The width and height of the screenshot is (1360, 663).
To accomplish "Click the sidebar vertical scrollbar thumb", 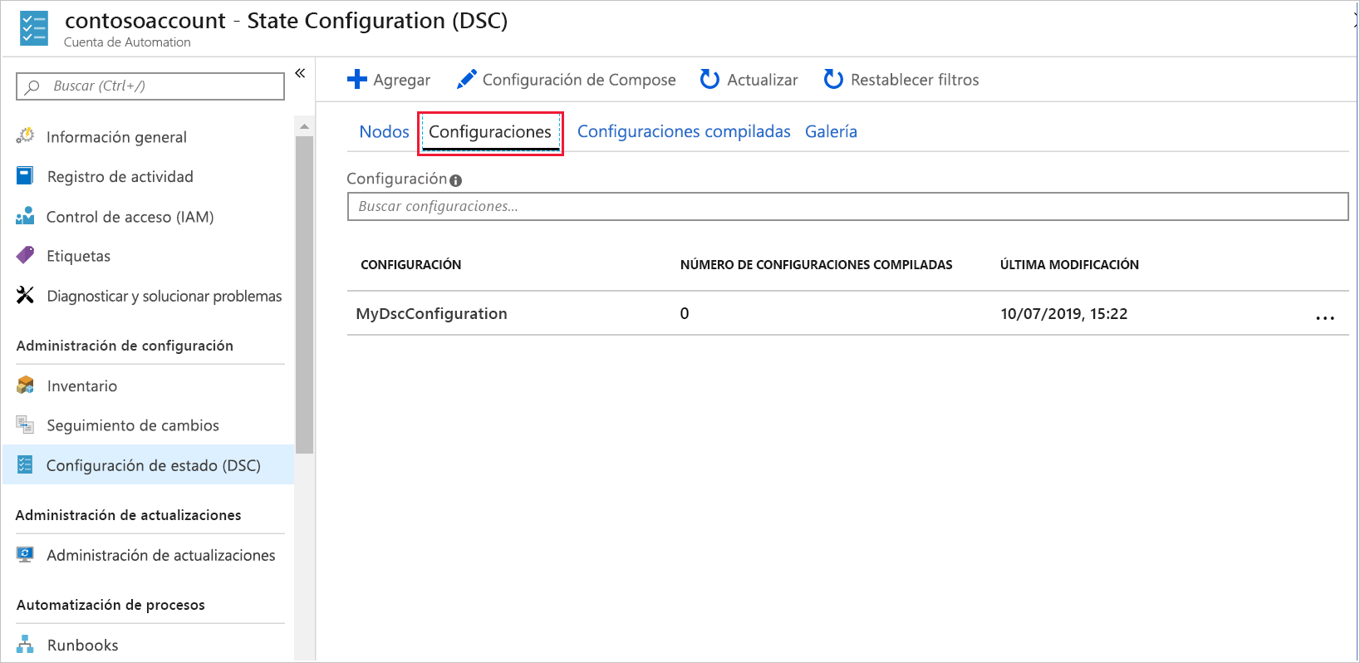I will pyautogui.click(x=304, y=294).
